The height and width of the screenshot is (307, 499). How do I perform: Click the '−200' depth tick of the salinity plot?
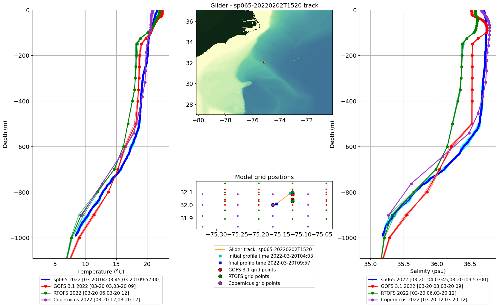tap(349, 56)
